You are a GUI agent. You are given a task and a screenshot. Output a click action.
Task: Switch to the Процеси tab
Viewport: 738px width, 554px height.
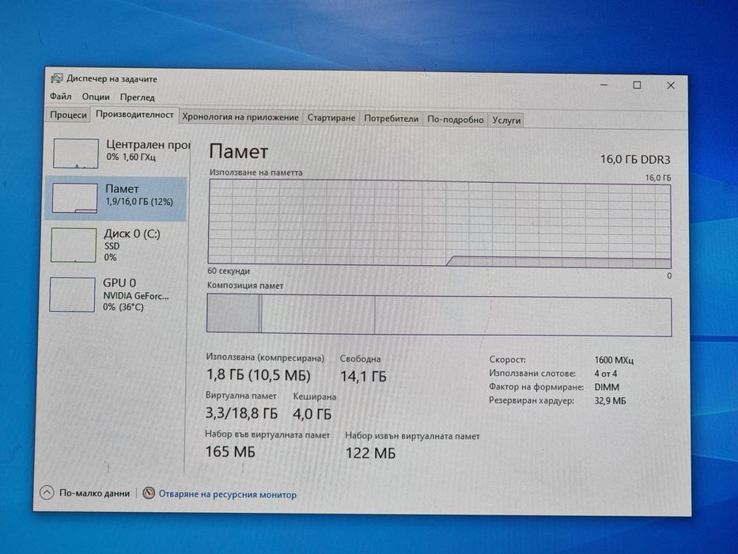tap(68, 115)
